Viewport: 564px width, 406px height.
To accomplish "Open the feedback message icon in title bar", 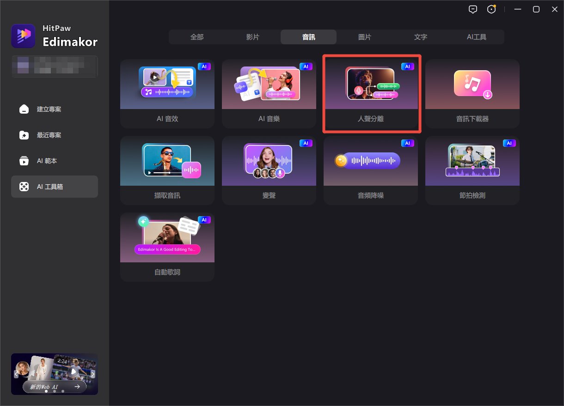I will click(x=472, y=9).
